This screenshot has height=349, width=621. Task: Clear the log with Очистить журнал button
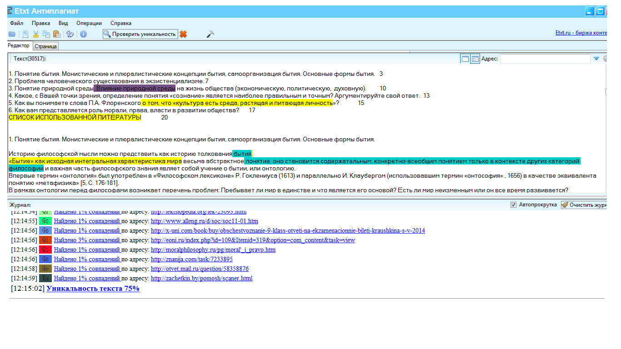tap(584, 205)
